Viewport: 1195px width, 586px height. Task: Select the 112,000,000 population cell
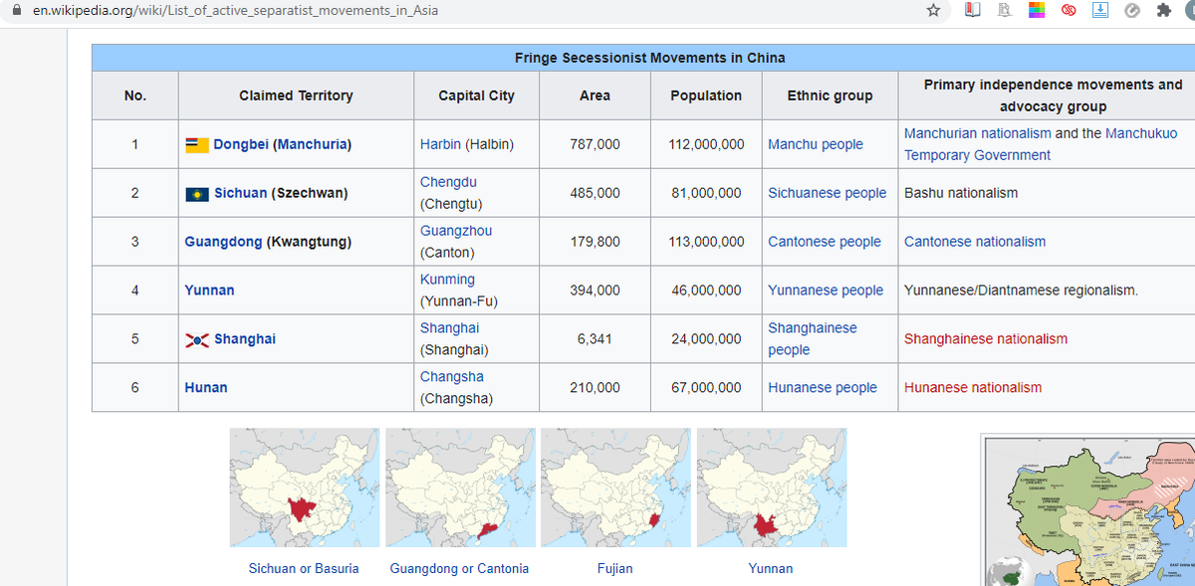click(706, 144)
